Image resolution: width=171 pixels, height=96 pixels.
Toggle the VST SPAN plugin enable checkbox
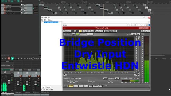[42, 22]
